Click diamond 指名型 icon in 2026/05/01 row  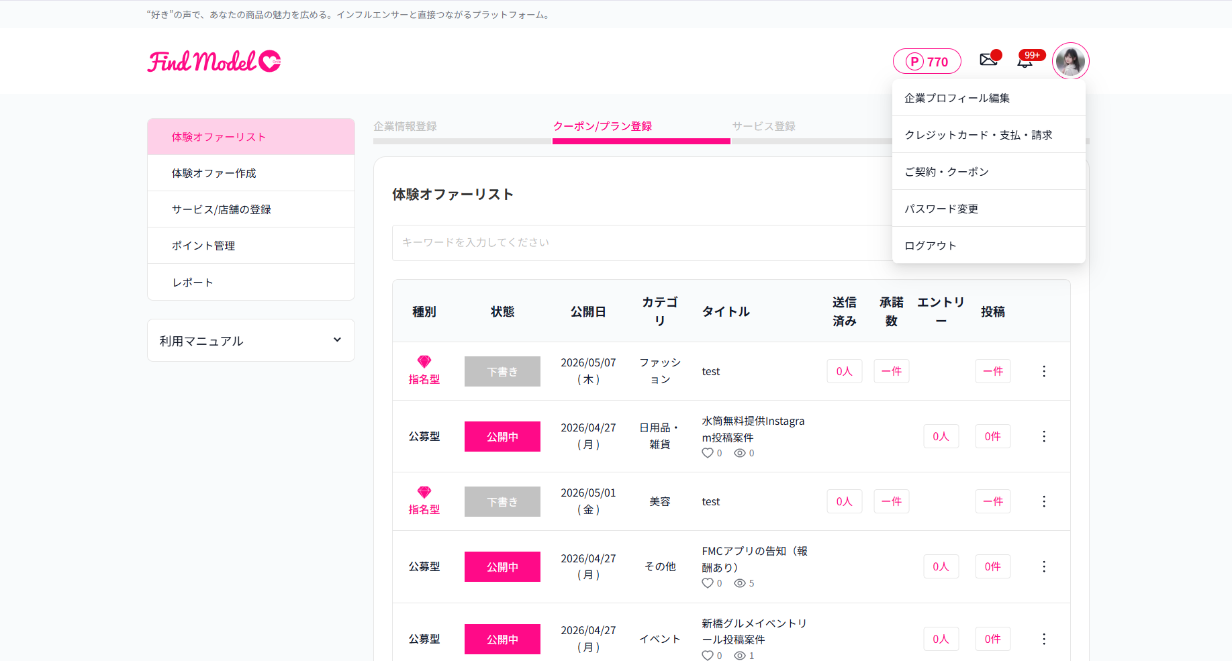coord(424,492)
